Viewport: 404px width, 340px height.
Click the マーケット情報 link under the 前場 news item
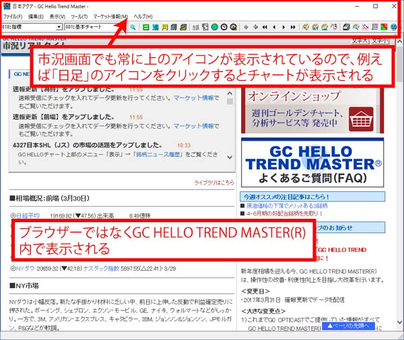pos(194,126)
